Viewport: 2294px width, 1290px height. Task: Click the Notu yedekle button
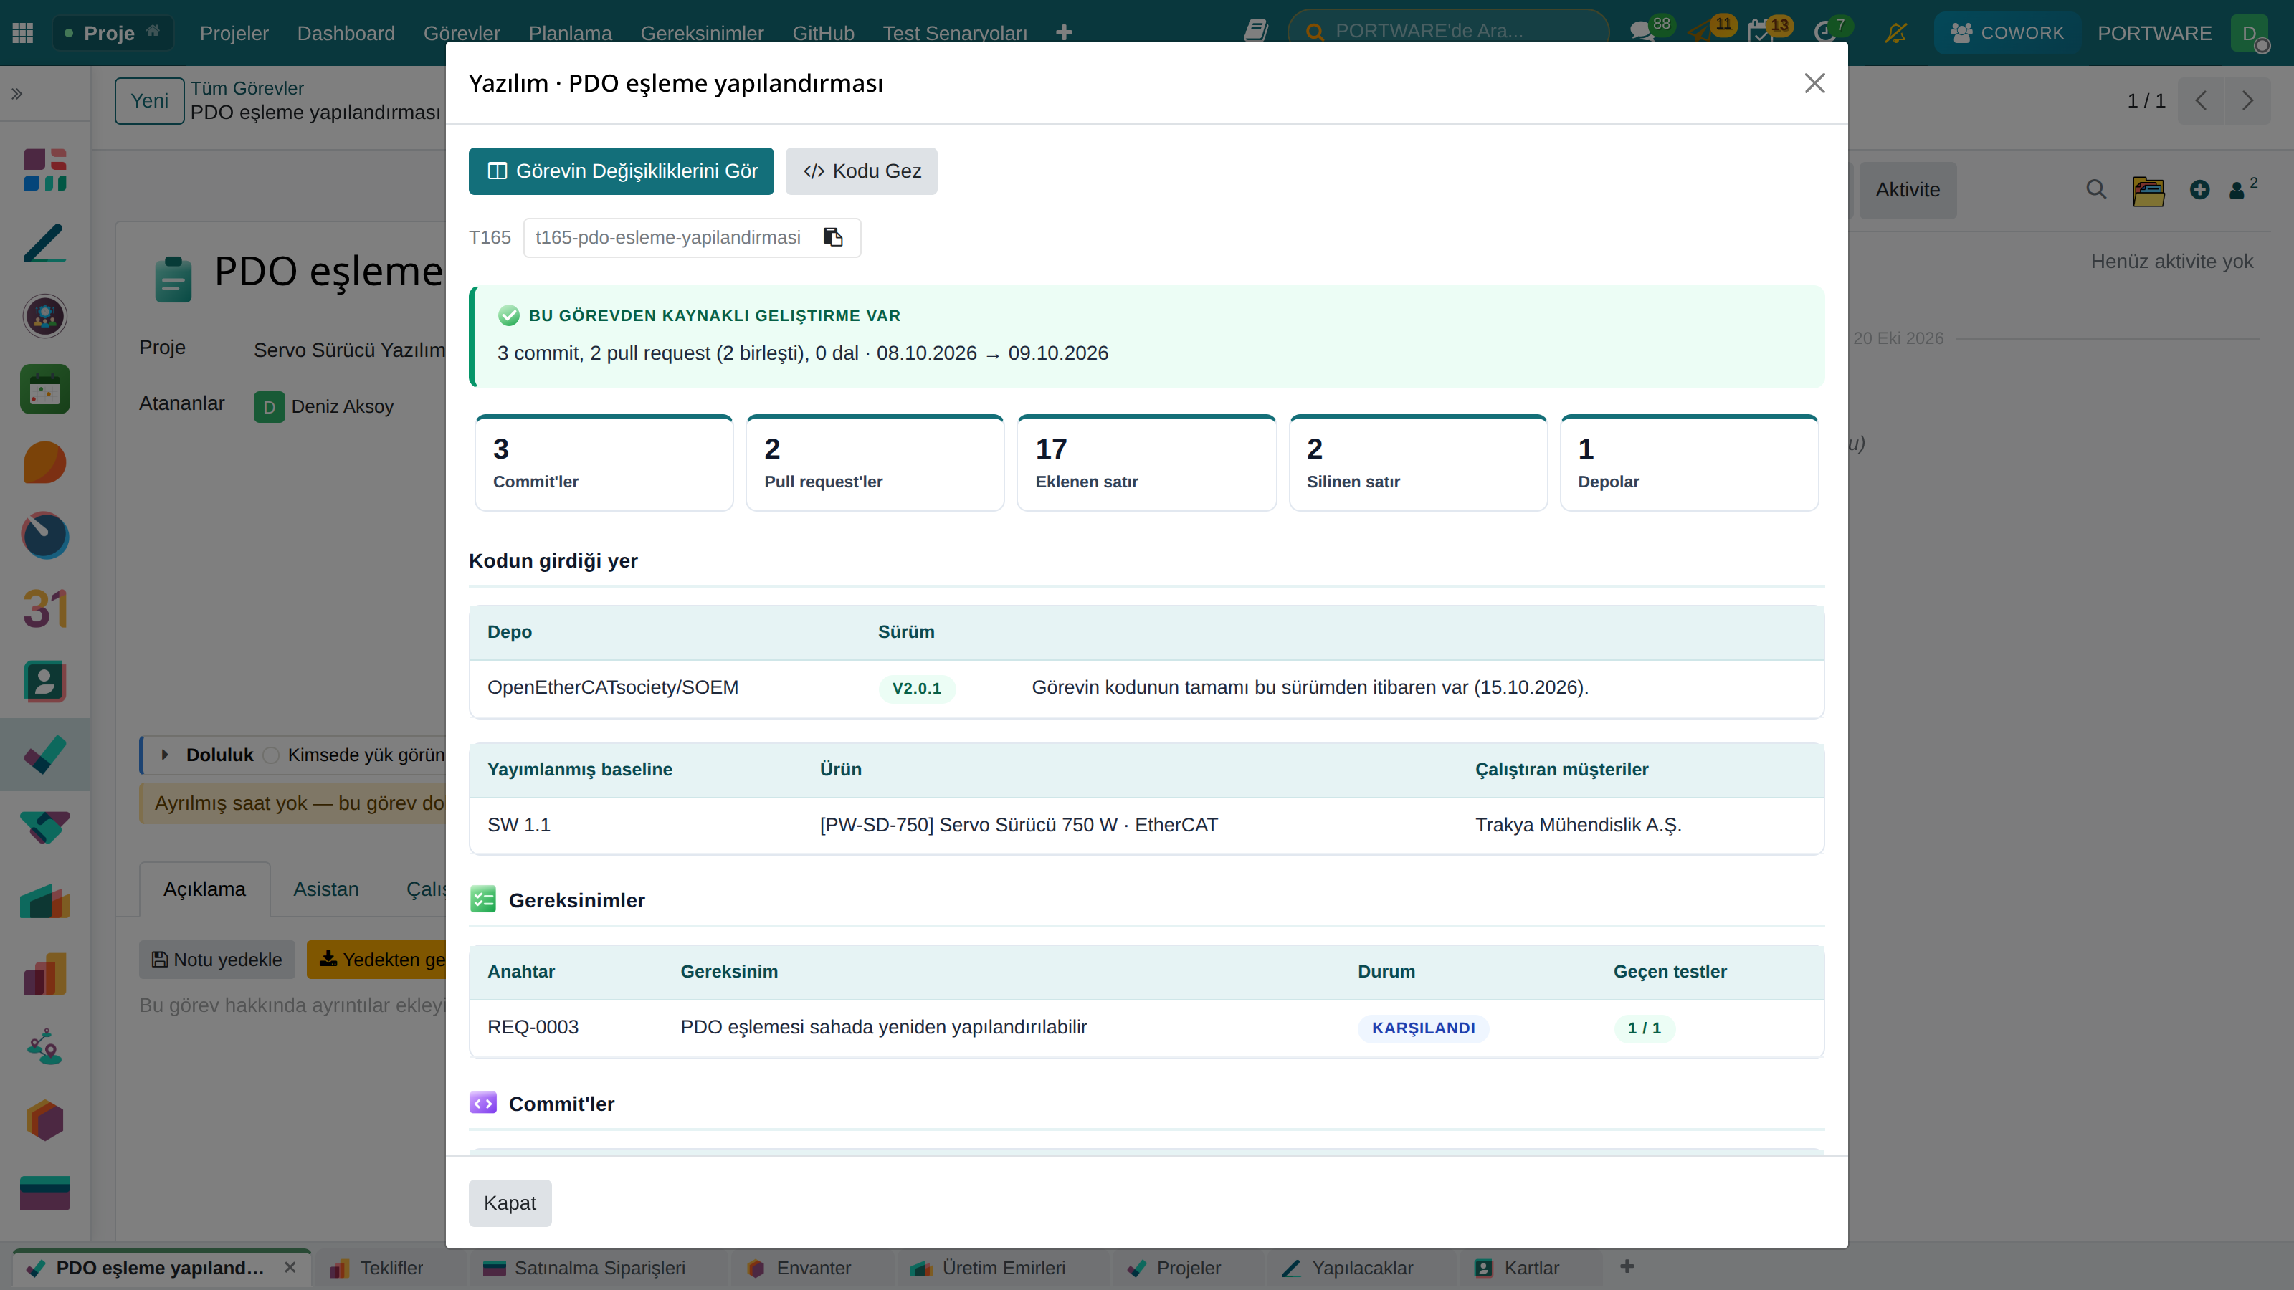pos(216,960)
